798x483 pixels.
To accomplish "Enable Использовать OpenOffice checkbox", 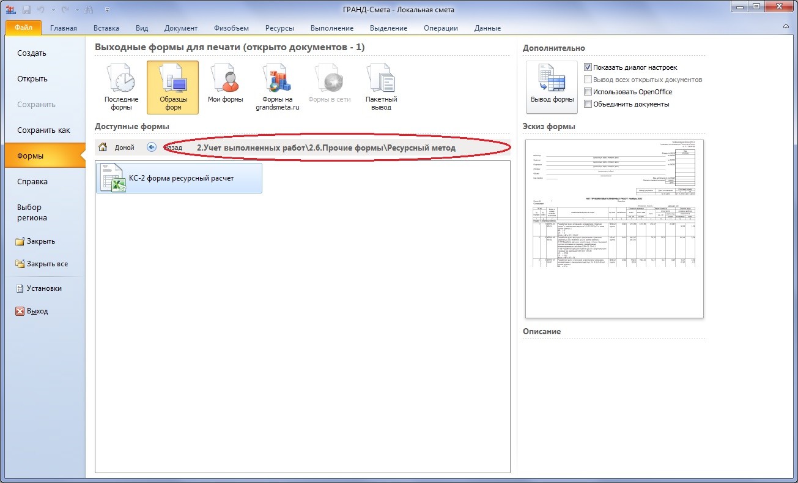I will [x=588, y=92].
